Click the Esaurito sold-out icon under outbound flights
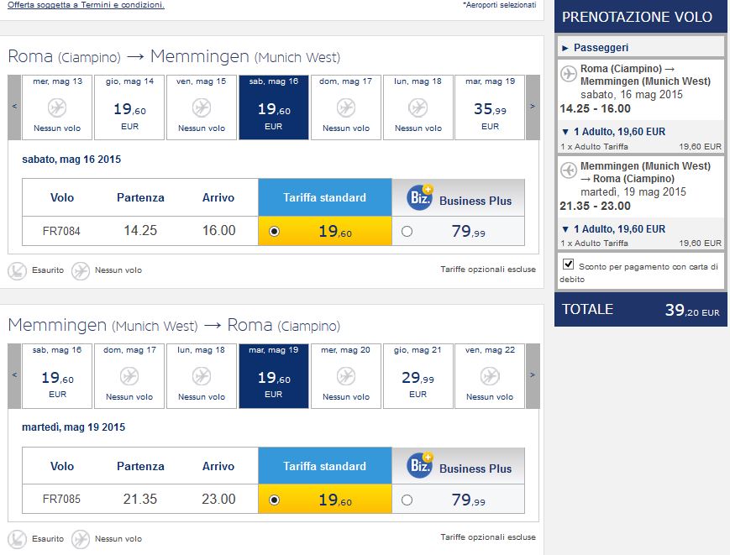 (x=17, y=270)
